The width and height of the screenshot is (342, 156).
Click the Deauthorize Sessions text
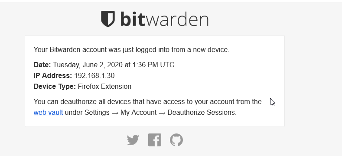(202, 113)
